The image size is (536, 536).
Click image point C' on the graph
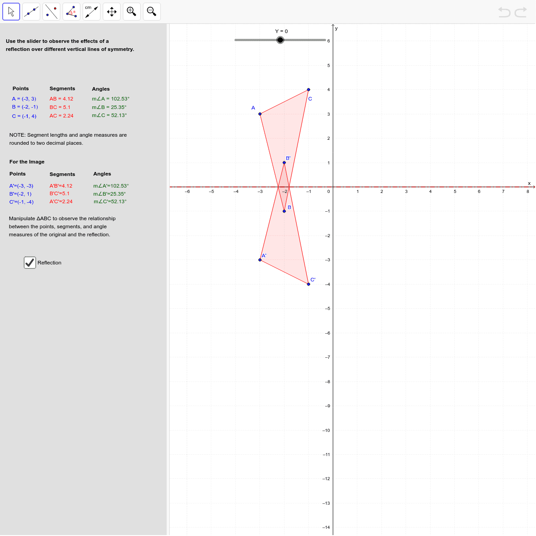[309, 284]
